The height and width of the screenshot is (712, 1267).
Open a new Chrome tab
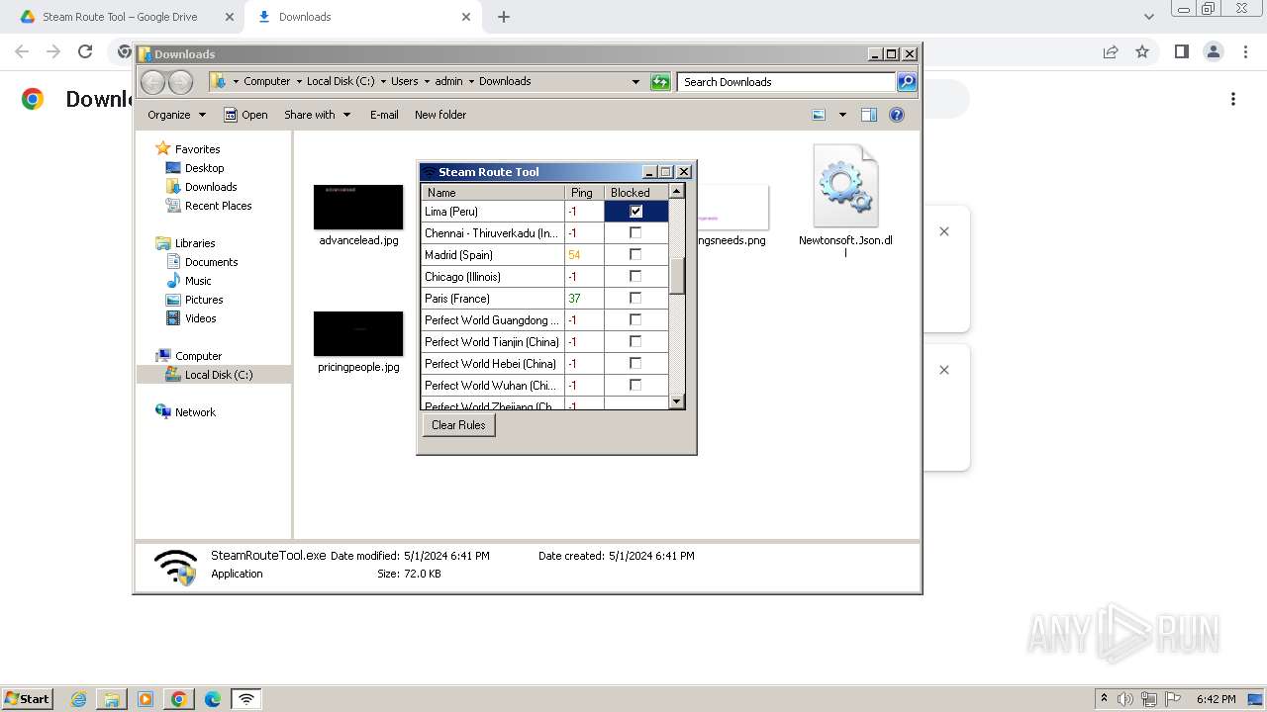[x=504, y=17]
